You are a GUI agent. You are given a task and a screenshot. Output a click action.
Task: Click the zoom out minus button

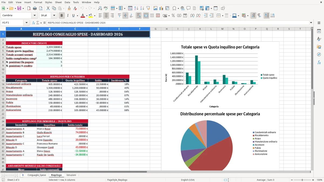[291, 180]
